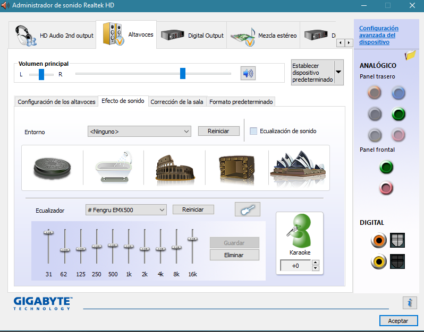Click the 250 Hz equalizer slider
The image size is (424, 332).
[97, 246]
